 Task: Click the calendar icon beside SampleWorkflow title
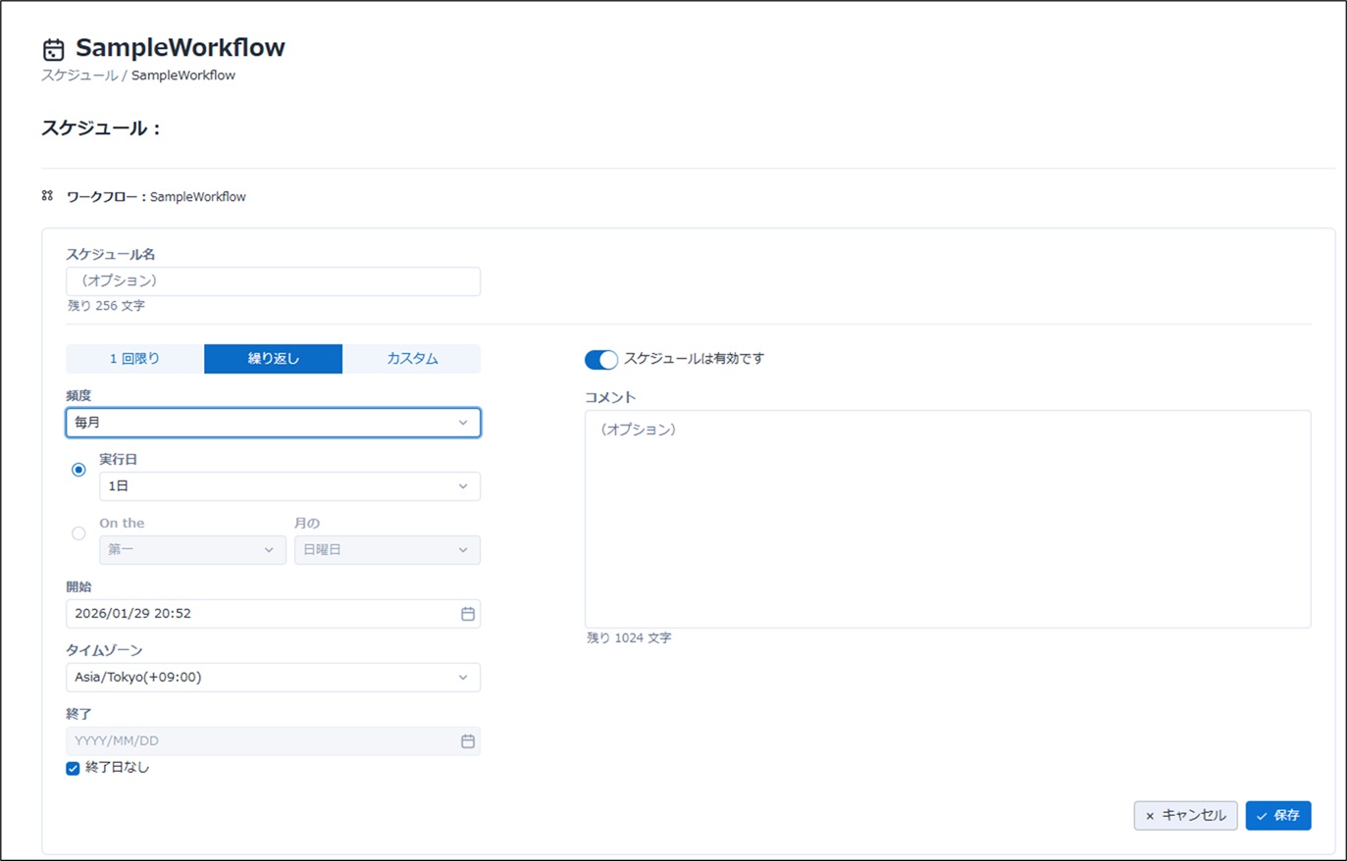(54, 49)
